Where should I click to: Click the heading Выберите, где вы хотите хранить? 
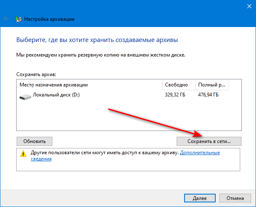[x=96, y=40]
